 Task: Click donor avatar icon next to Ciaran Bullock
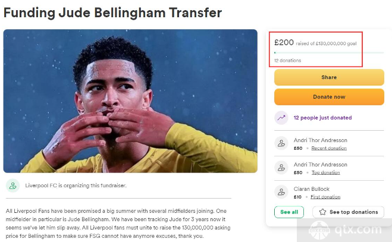click(281, 192)
